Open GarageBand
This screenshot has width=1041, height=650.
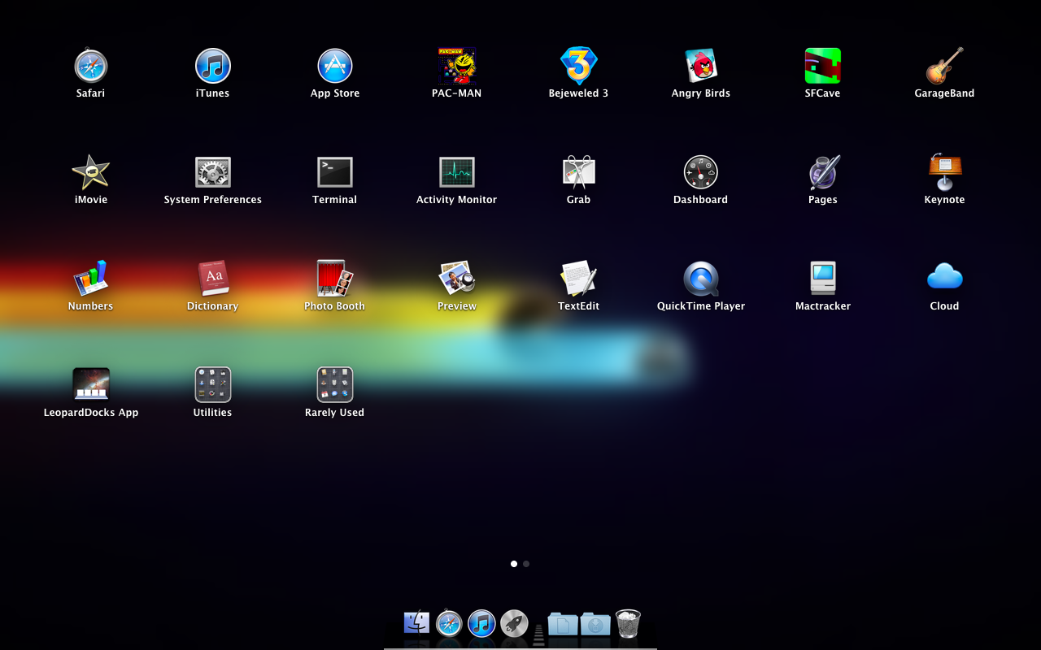944,67
